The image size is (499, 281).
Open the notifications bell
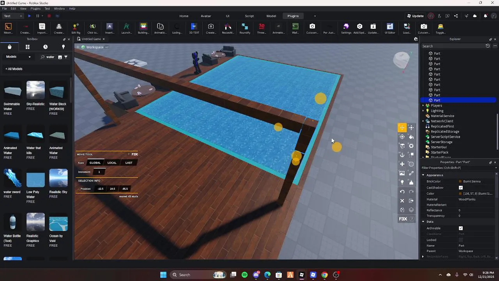tap(485, 16)
